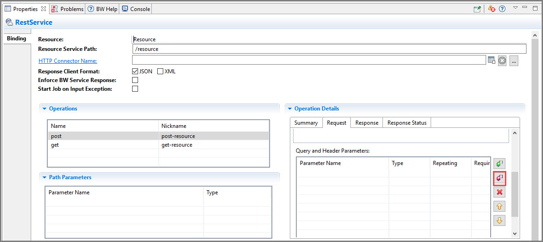Select the post operation row
543x242 pixels.
(x=158, y=136)
